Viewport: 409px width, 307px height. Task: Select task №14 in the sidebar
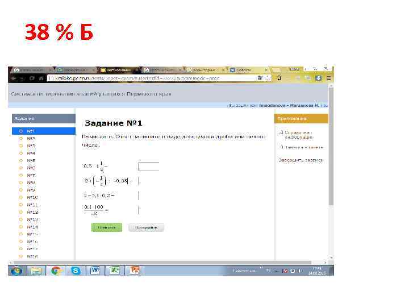click(32, 227)
